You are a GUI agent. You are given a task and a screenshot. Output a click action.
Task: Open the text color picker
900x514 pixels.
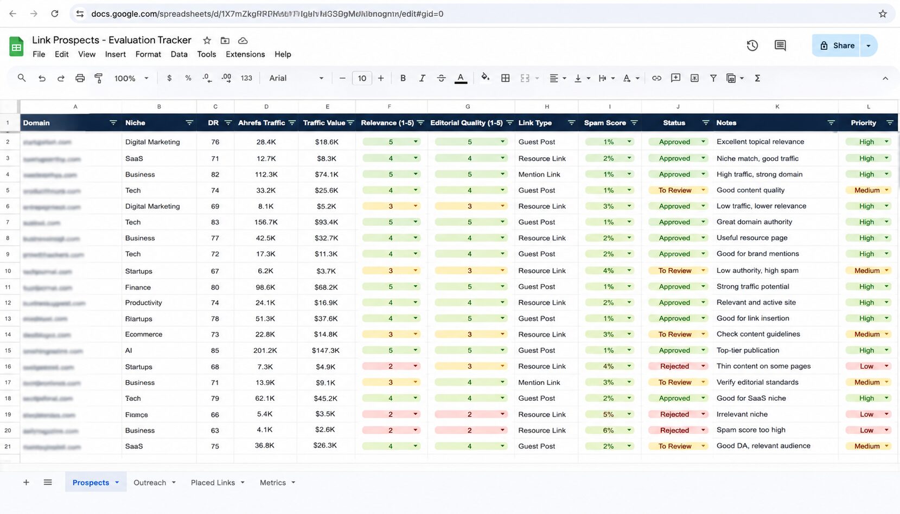point(461,78)
